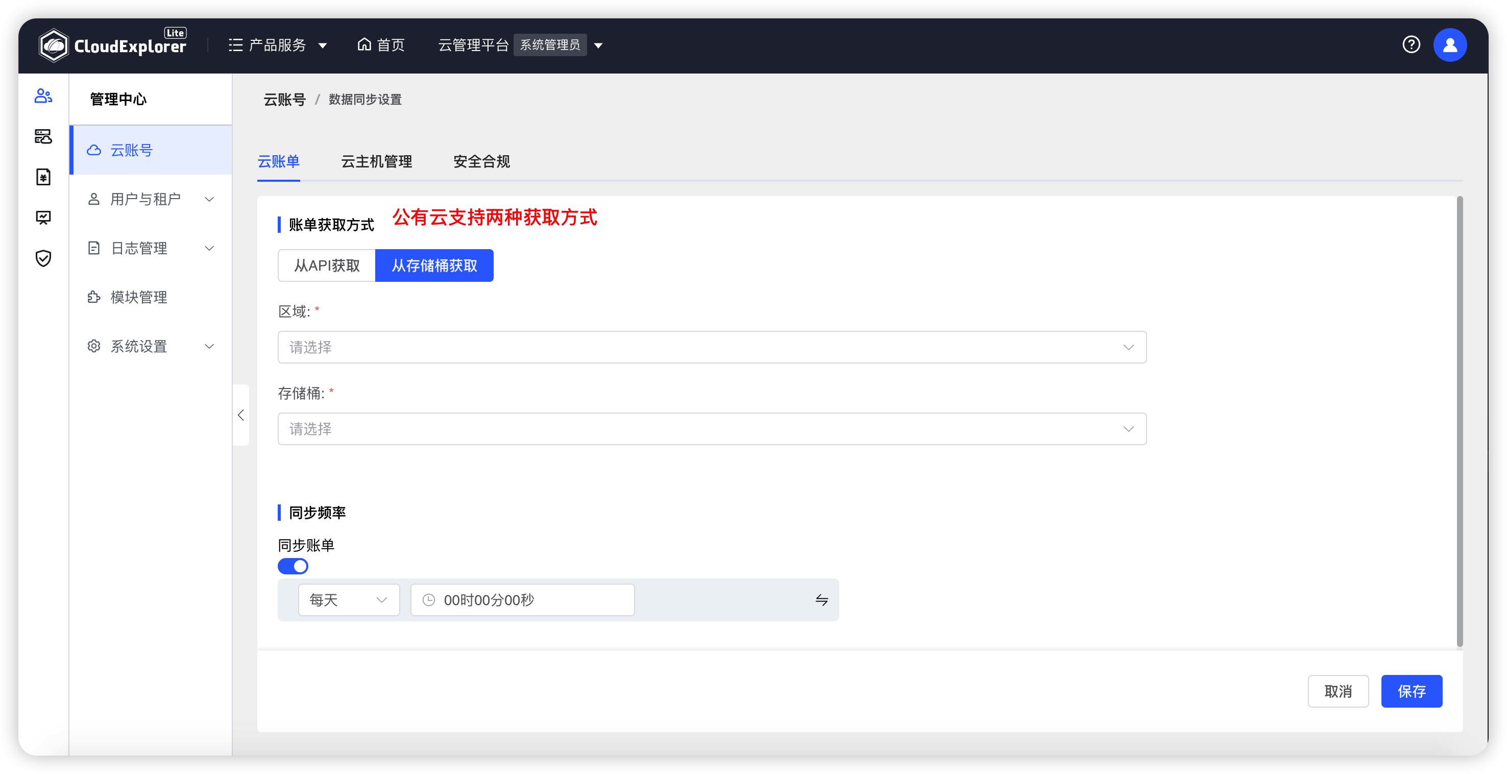
Task: Open the 区域 select dropdown
Action: (x=712, y=347)
